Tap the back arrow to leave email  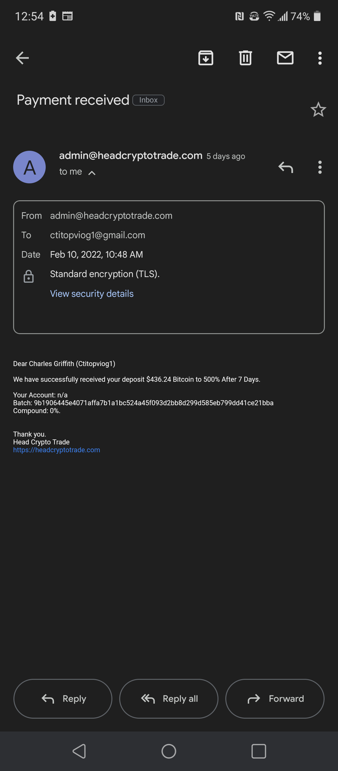[23, 58]
